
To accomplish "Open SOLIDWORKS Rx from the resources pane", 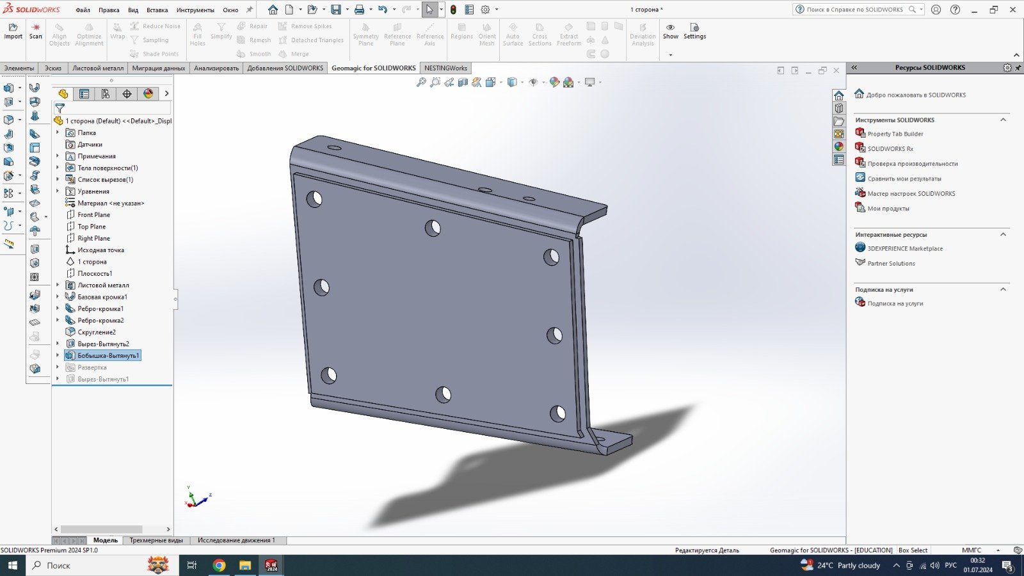I will (890, 148).
